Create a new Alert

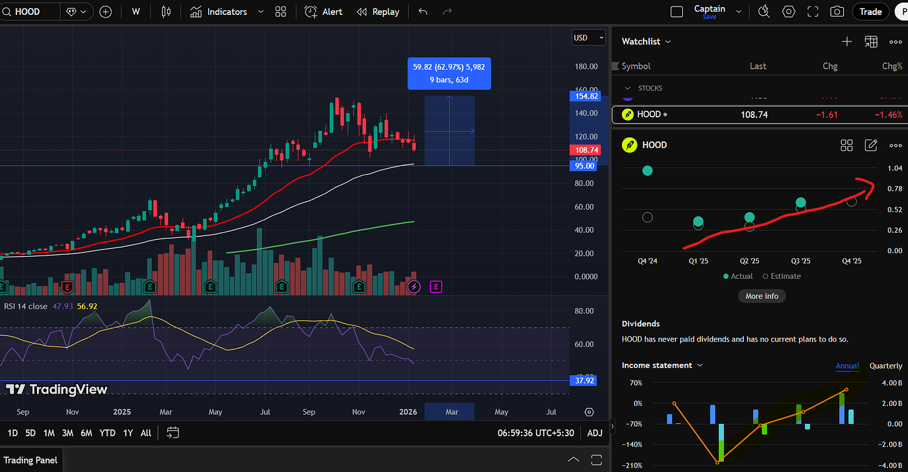point(324,12)
